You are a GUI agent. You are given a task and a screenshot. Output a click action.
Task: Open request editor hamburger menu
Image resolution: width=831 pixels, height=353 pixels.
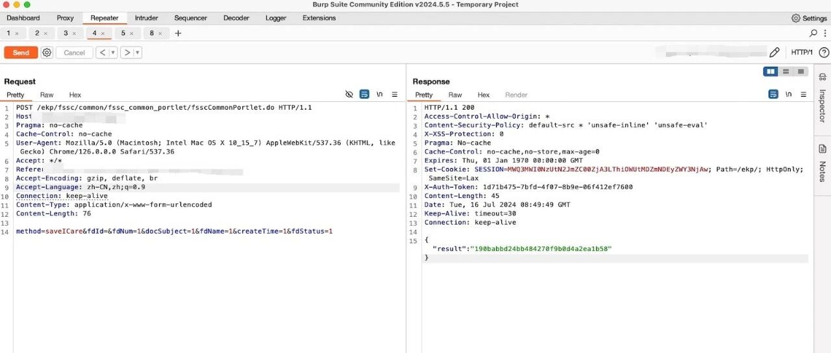pos(395,94)
